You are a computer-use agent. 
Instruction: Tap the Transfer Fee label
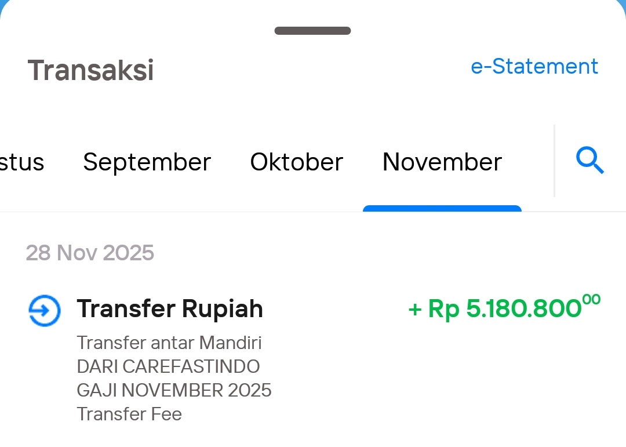point(129,414)
